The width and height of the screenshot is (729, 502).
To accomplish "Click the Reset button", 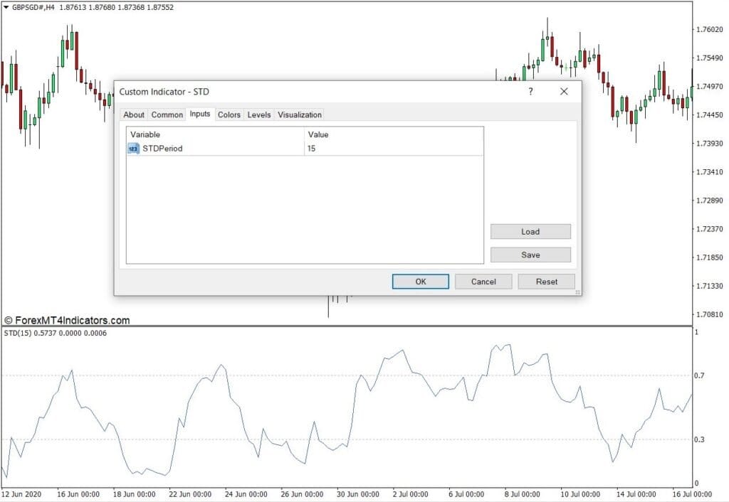I will 546,282.
